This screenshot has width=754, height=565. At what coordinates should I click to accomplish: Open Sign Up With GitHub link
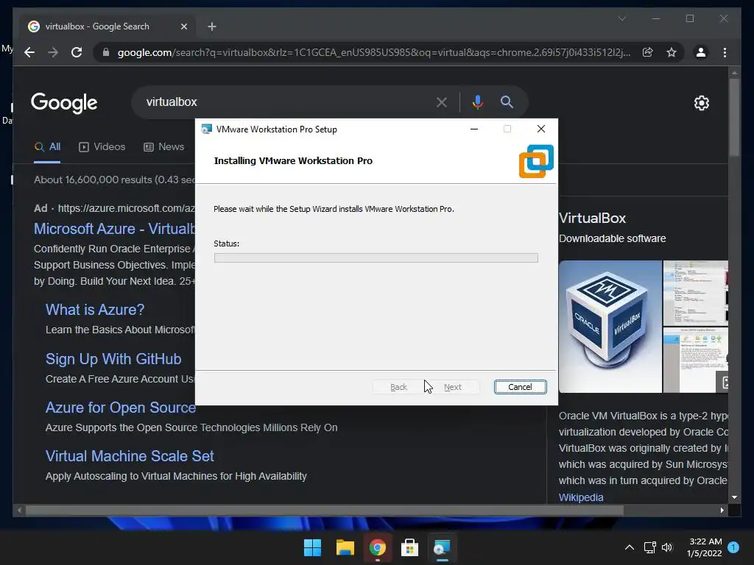(x=113, y=359)
